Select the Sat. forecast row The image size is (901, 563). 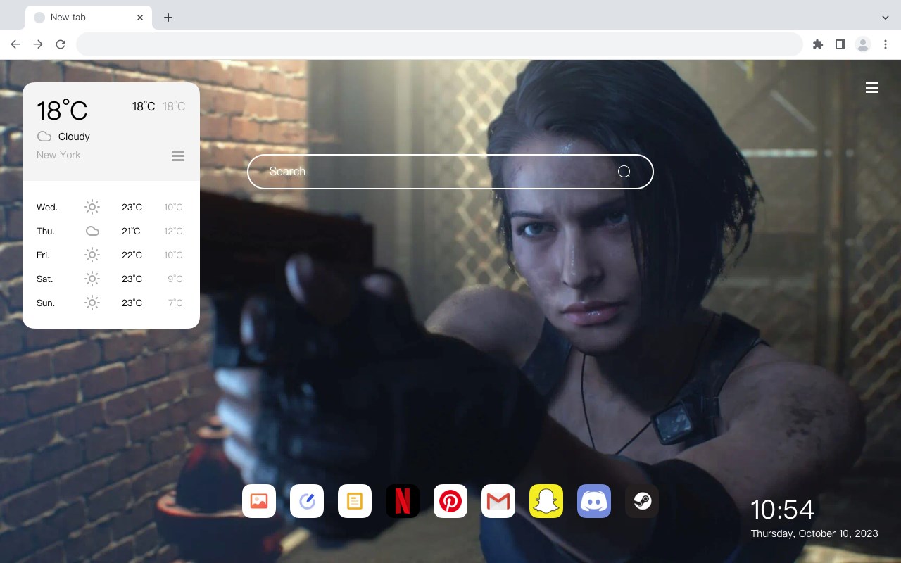pyautogui.click(x=111, y=279)
